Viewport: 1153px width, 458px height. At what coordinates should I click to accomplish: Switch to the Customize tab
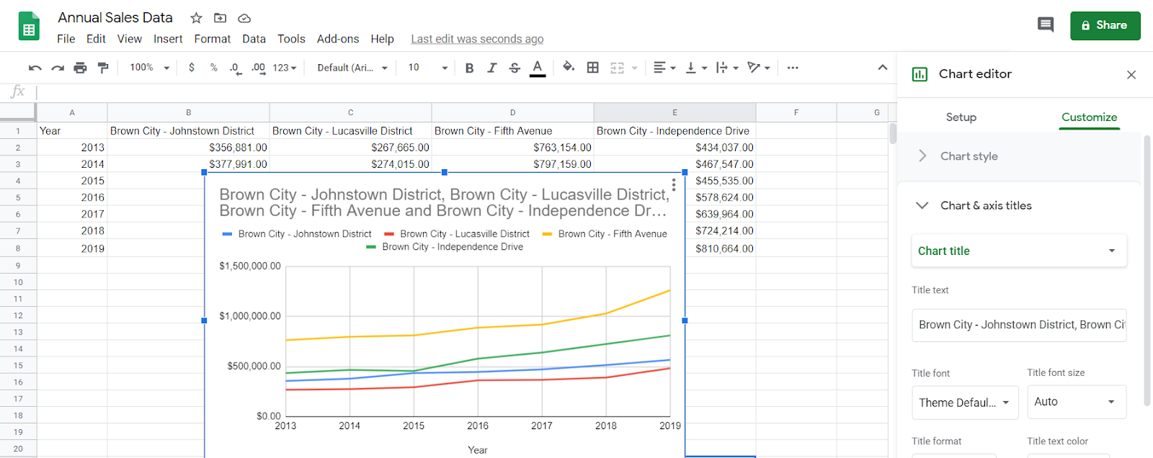[x=1089, y=117]
